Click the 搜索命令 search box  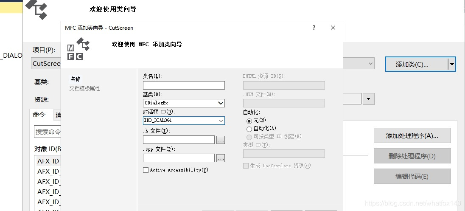point(48,132)
